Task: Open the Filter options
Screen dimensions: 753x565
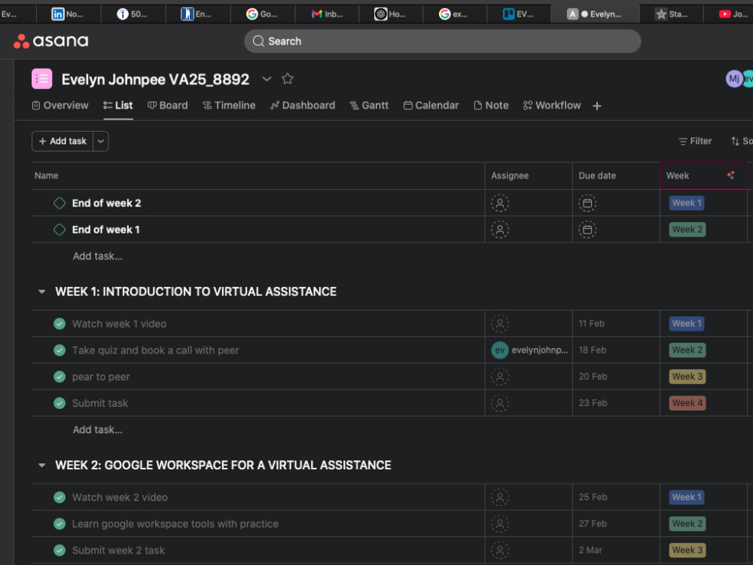Action: 695,142
